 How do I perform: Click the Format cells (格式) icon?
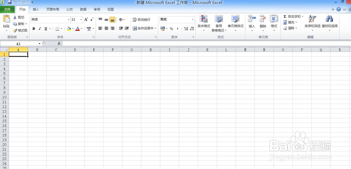pyautogui.click(x=274, y=19)
